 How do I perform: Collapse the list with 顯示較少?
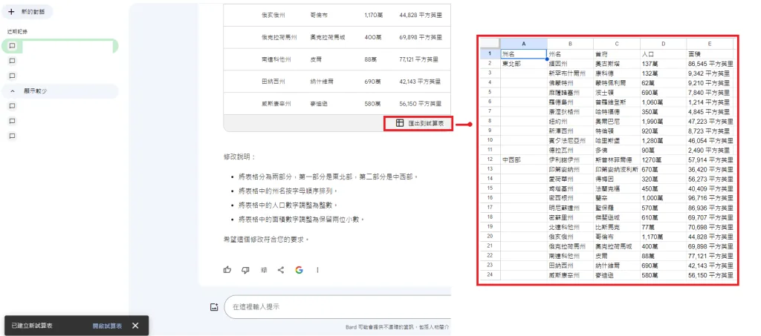point(60,90)
